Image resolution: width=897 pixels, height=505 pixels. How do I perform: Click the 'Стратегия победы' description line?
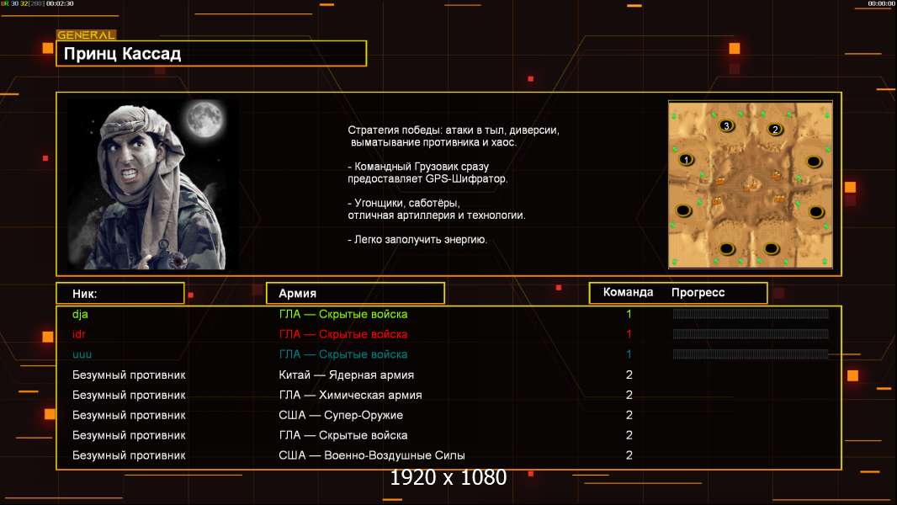pyautogui.click(x=454, y=130)
